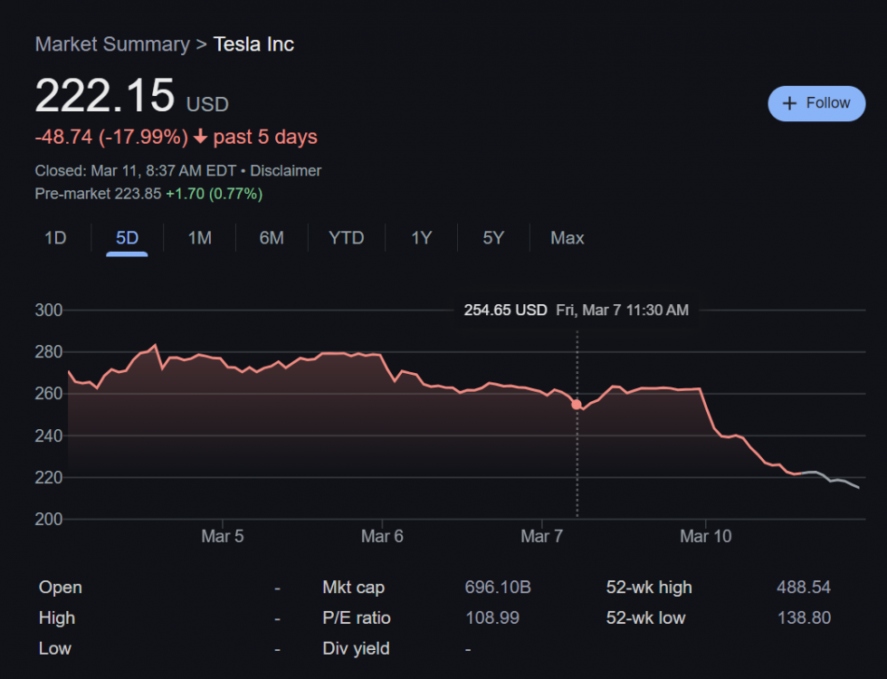Show the Max time range chart
This screenshot has height=679, width=887.
click(x=567, y=238)
